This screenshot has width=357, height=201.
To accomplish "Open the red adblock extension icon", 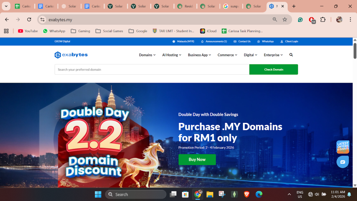I will coord(312,20).
